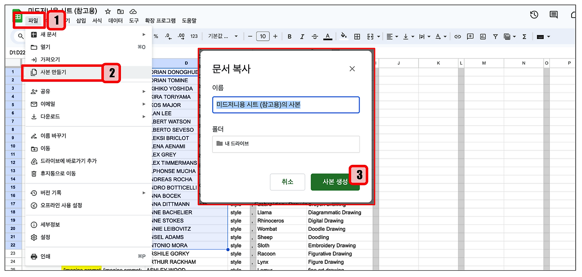The height and width of the screenshot is (277, 582).
Task: Open the merge cells dropdown arrow
Action: 379,36
